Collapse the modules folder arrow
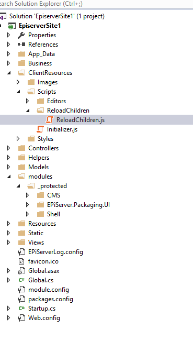The height and width of the screenshot is (352, 193). pos(9,177)
